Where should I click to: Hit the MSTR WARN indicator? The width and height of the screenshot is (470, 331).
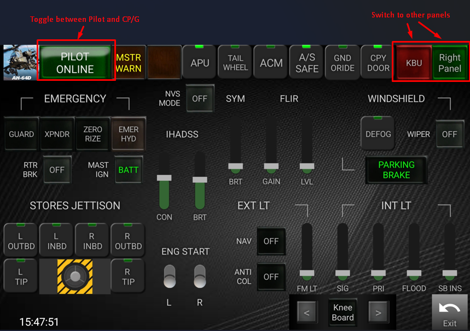[129, 63]
